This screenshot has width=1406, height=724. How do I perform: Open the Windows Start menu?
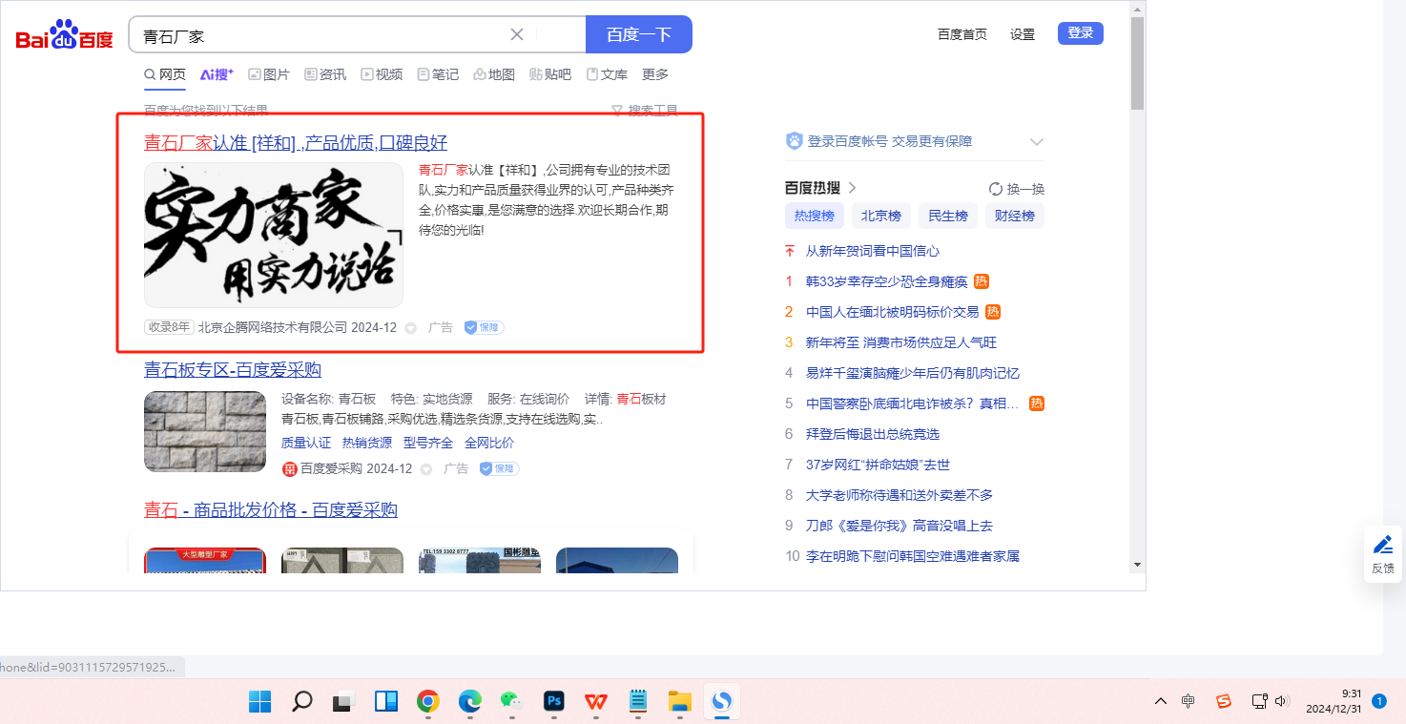[x=259, y=702]
